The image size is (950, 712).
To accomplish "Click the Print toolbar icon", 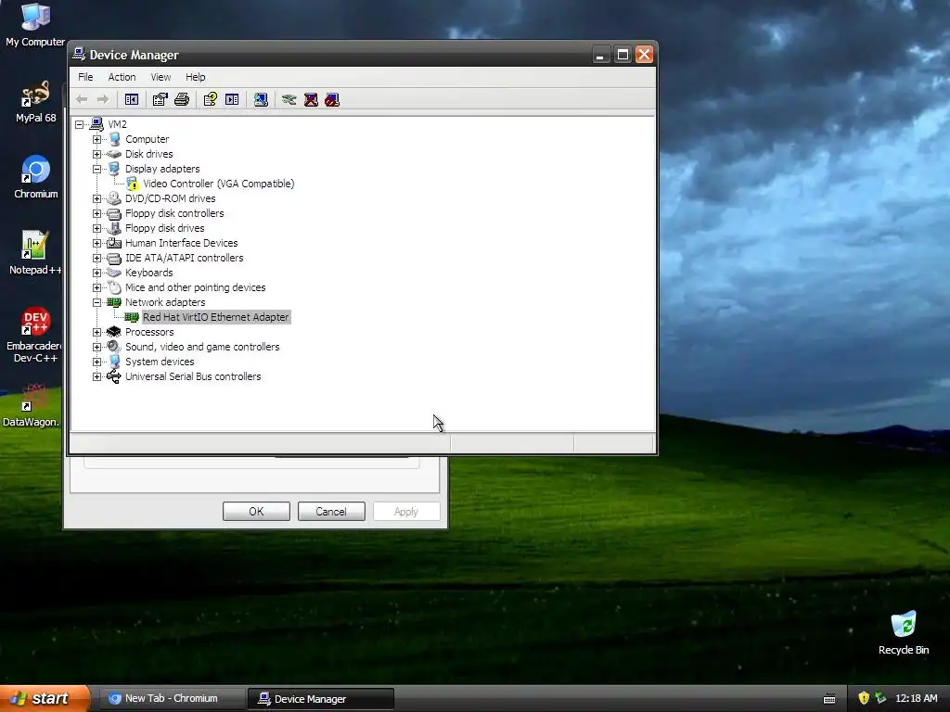I will click(x=182, y=99).
